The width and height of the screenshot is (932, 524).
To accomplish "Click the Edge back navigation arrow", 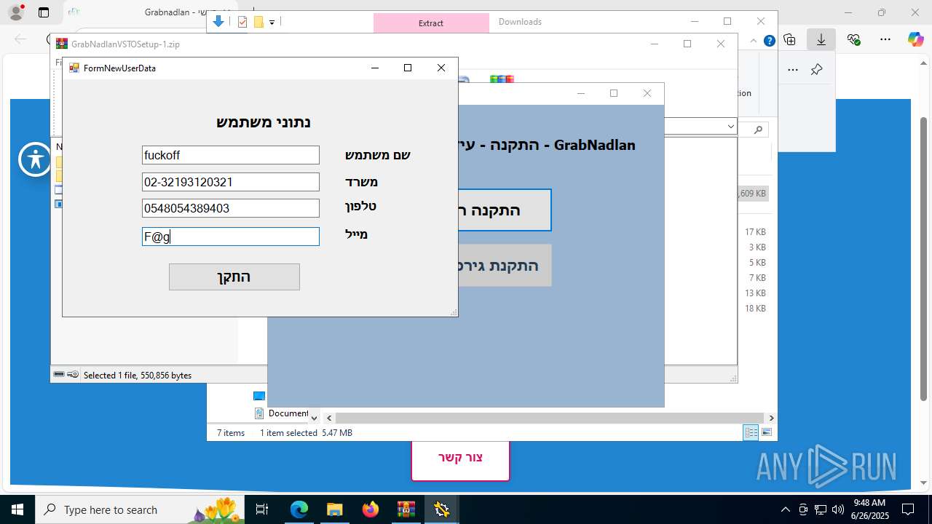I will tap(20, 39).
